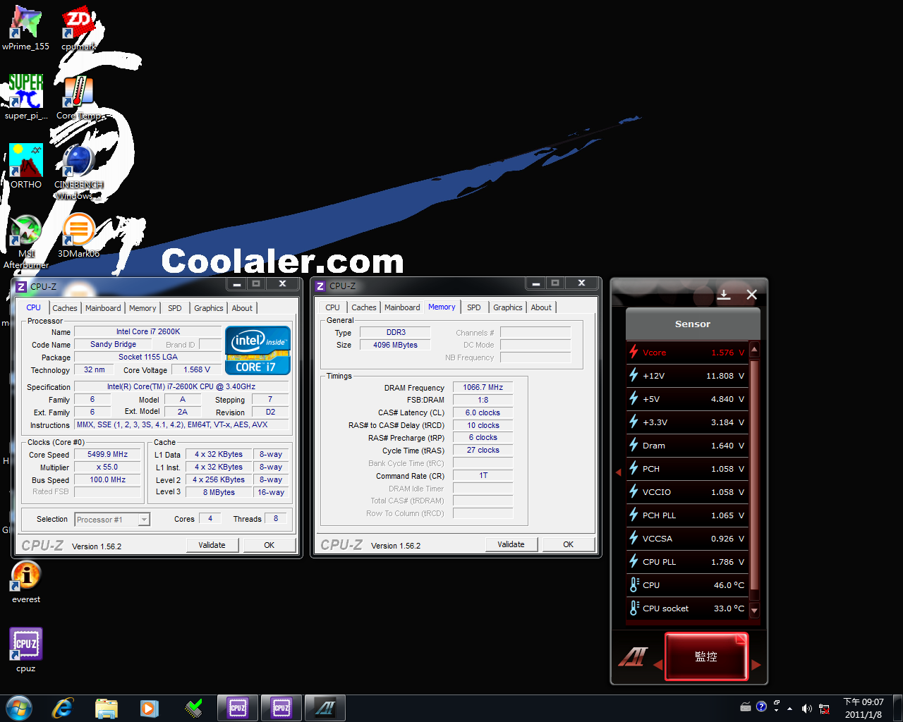Select CPU tab in right CPU-Z window
This screenshot has height=722, width=903.
point(333,307)
